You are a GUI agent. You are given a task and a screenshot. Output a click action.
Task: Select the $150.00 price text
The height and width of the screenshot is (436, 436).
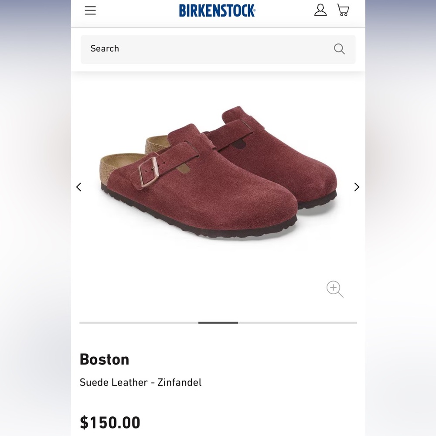(109, 421)
